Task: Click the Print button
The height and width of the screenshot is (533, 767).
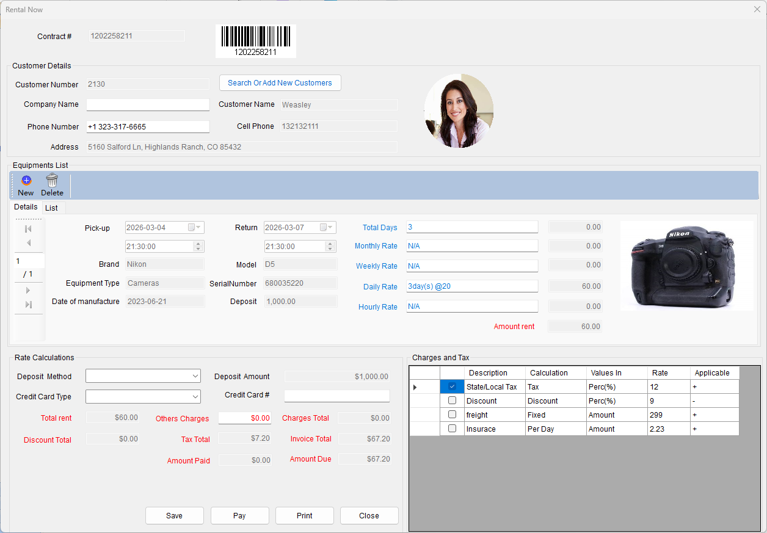Action: [304, 515]
